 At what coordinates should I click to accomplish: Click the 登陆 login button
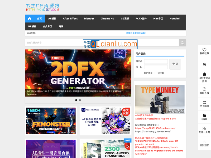pyautogui.click(x=175, y=64)
